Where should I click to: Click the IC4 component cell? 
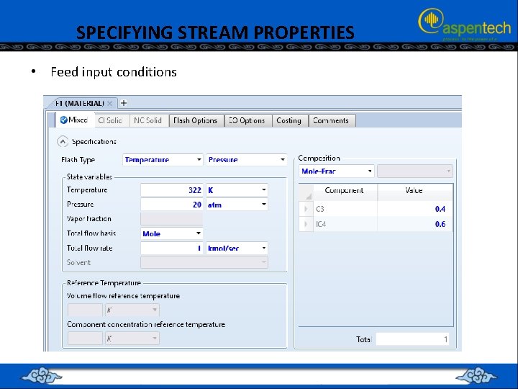point(345,224)
